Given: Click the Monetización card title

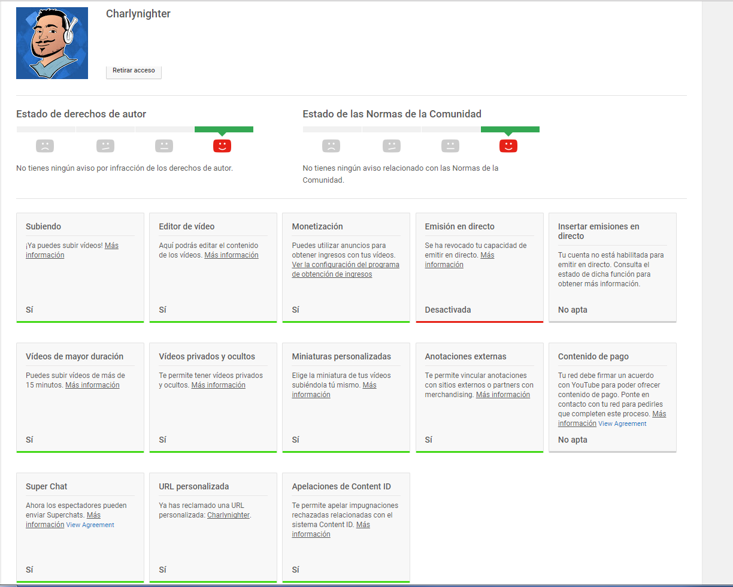Looking at the screenshot, I should tap(317, 226).
